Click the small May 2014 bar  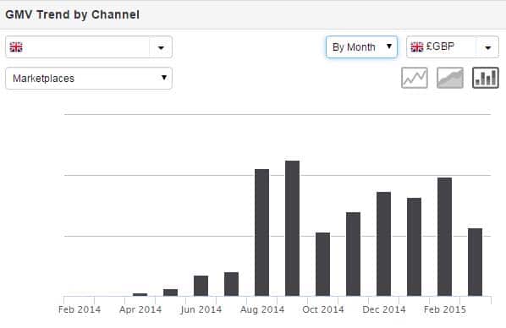[170, 292]
